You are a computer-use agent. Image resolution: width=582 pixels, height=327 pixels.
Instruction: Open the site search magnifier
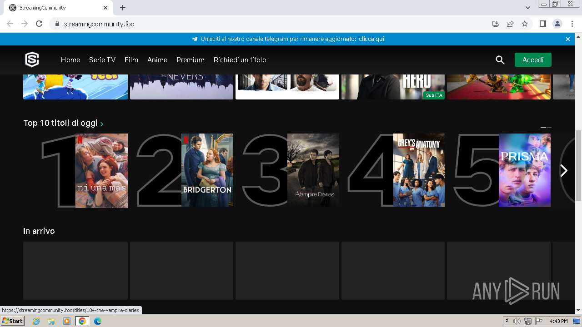point(500,60)
